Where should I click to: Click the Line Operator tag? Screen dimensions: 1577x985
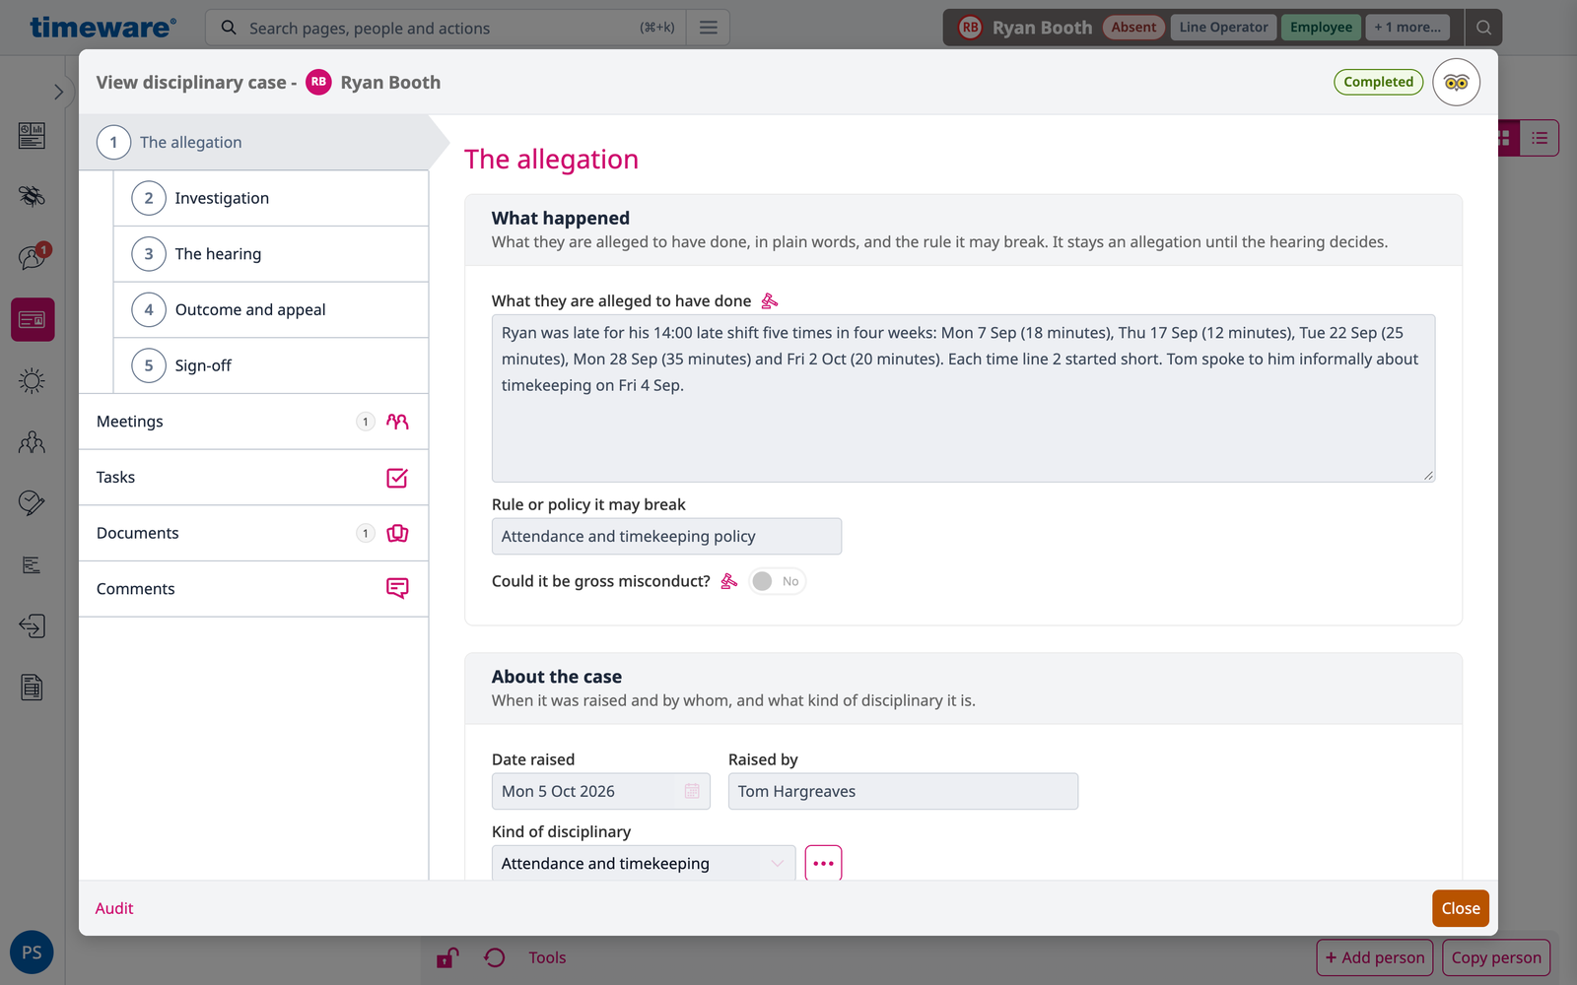click(x=1223, y=28)
